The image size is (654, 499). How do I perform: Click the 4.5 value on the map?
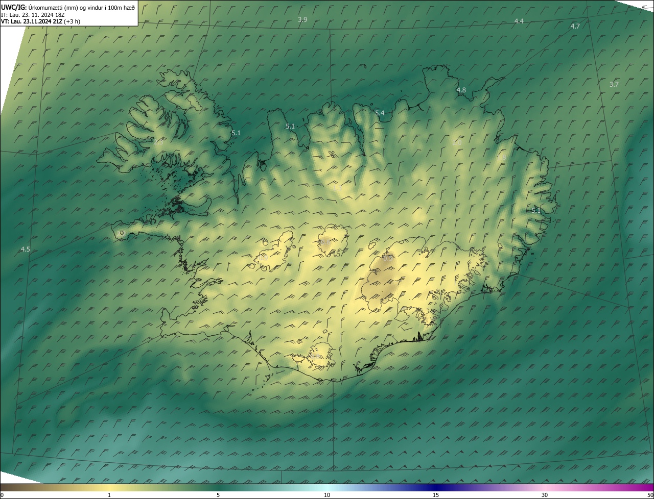[x=25, y=249]
